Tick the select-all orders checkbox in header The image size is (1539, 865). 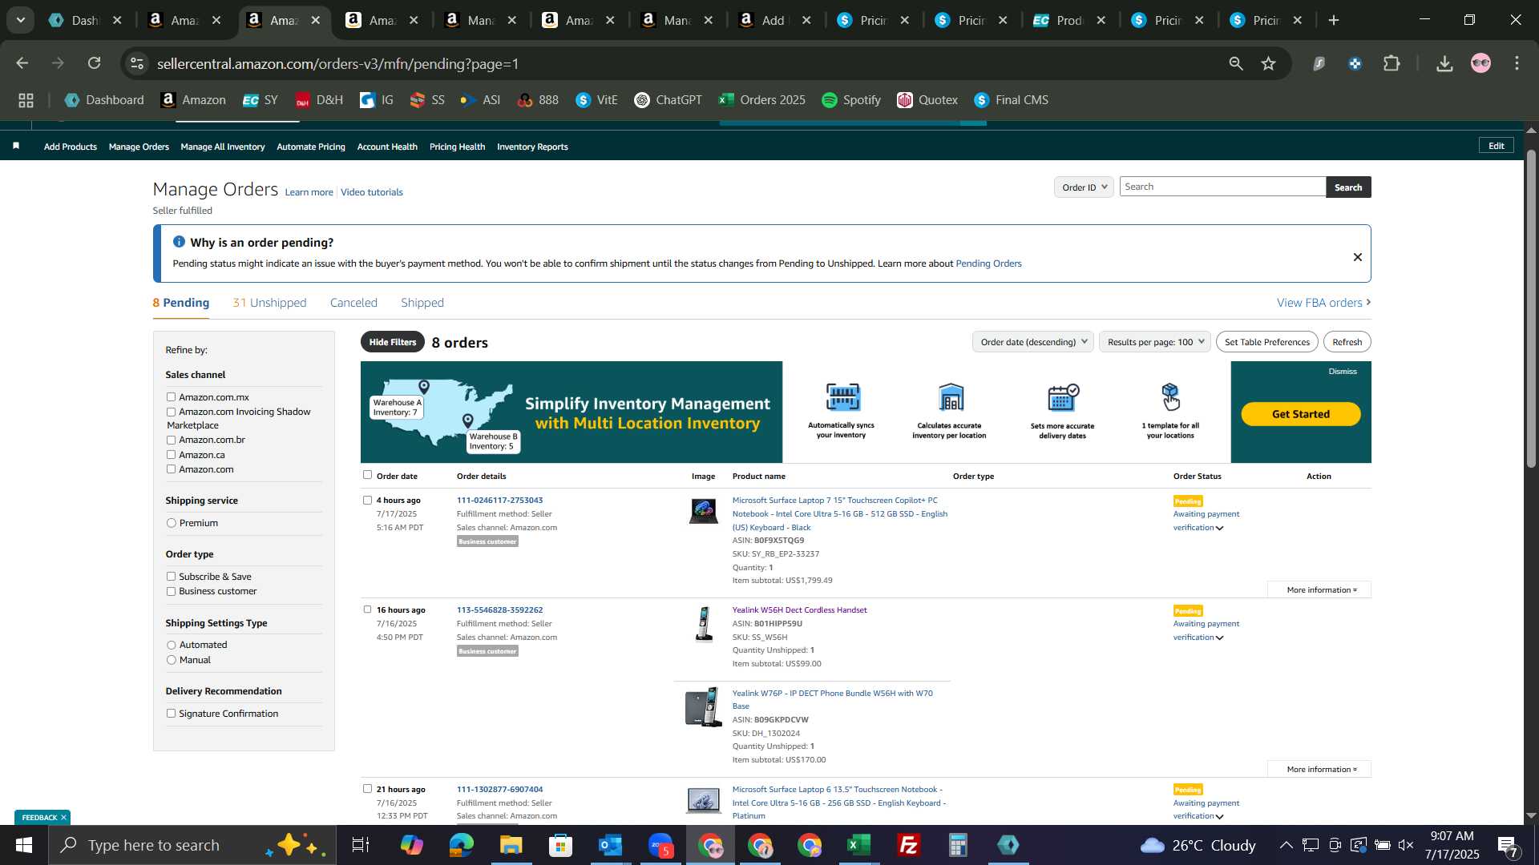point(367,475)
